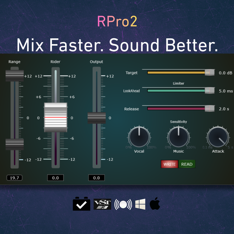Click the Target level slider handle

click(x=210, y=72)
